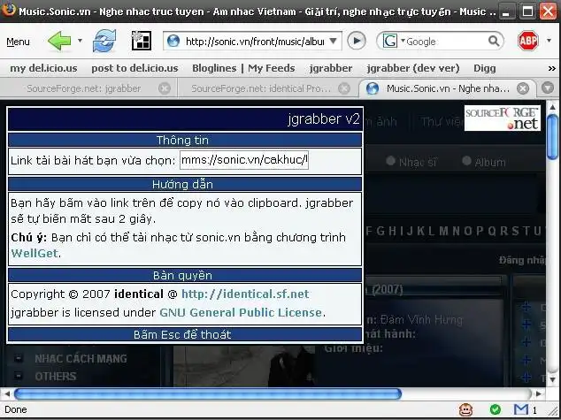561x420 pixels.
Task: Click the green checkmark status icon
Action: (x=496, y=409)
